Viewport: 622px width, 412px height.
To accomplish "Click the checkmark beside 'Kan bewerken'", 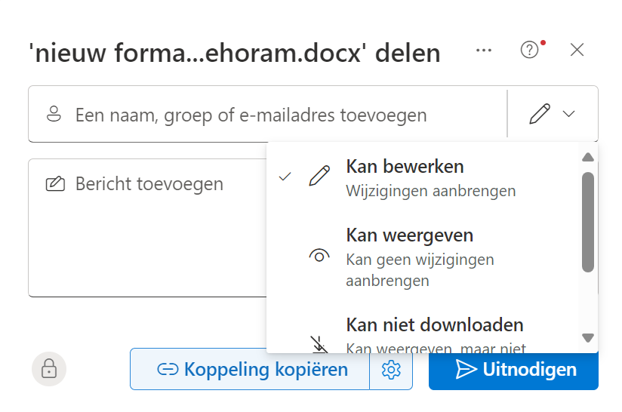I will (285, 177).
